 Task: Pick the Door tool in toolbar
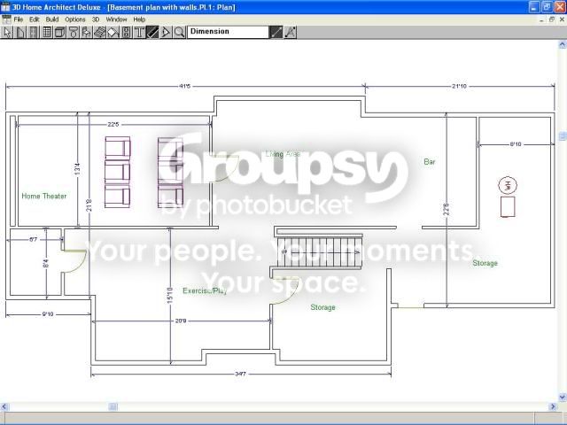click(x=34, y=33)
